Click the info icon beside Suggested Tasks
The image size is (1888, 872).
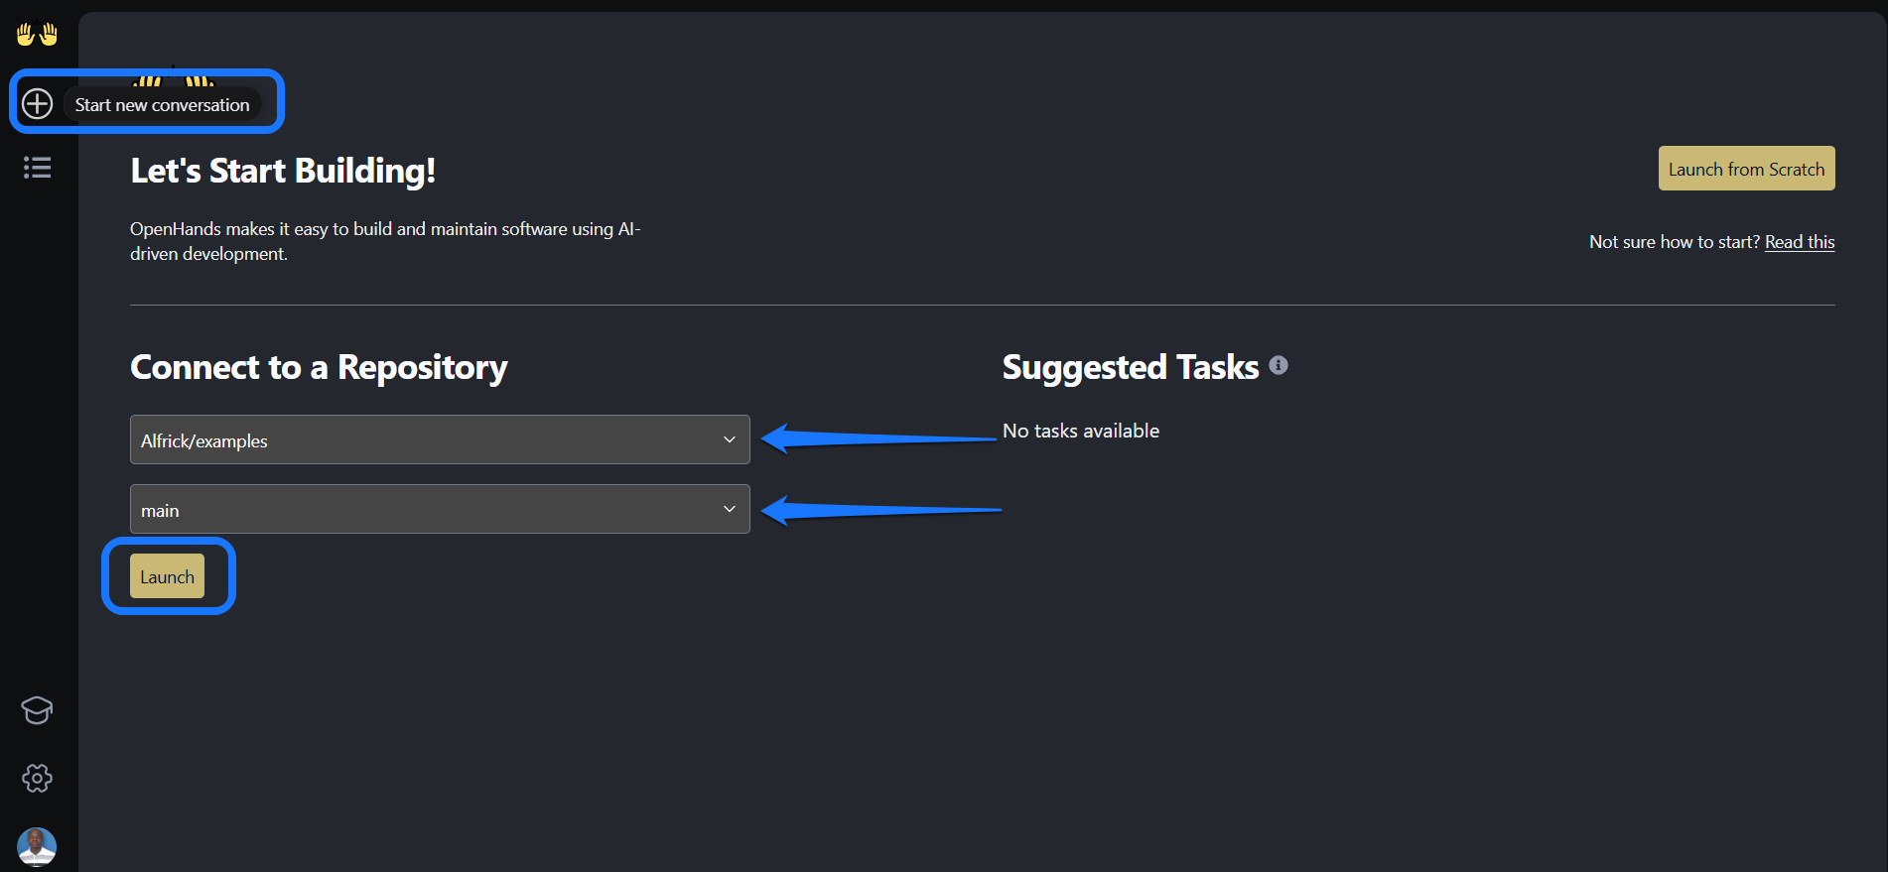point(1279,365)
